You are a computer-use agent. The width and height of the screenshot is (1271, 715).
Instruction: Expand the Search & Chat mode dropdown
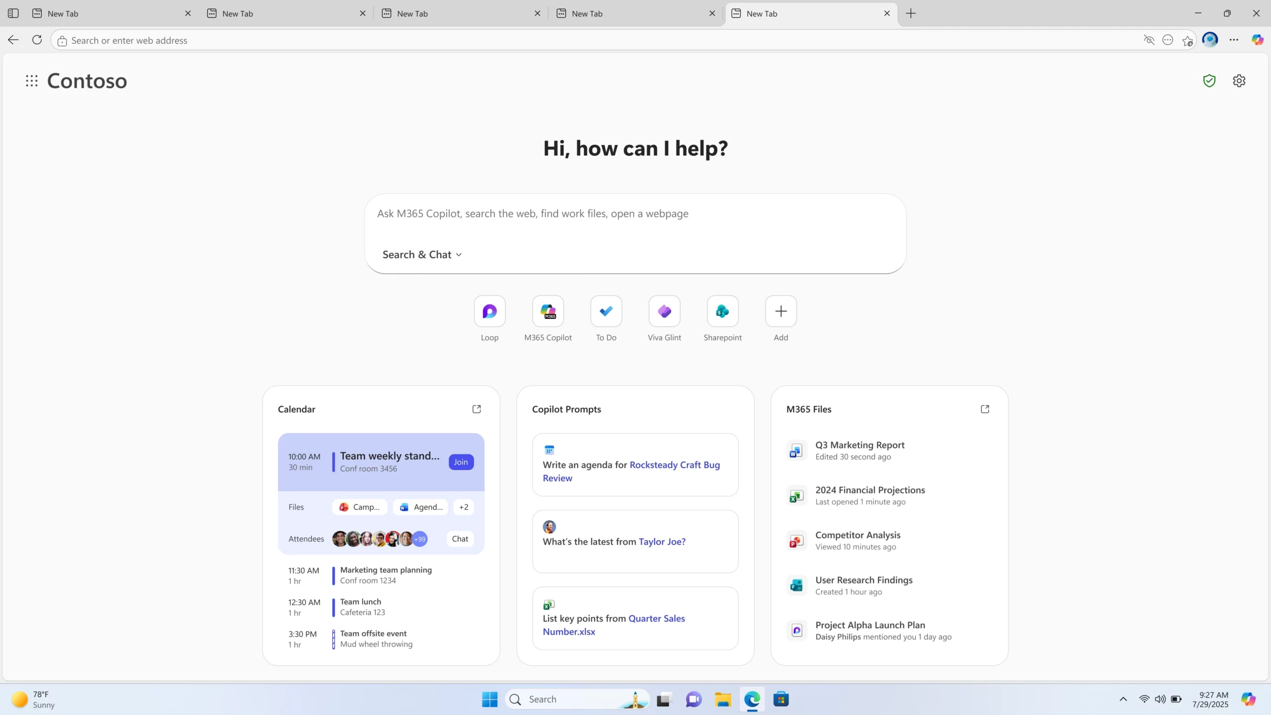tap(421, 254)
